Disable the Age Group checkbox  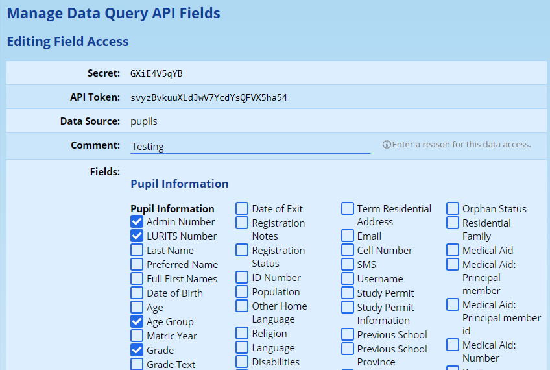click(137, 321)
